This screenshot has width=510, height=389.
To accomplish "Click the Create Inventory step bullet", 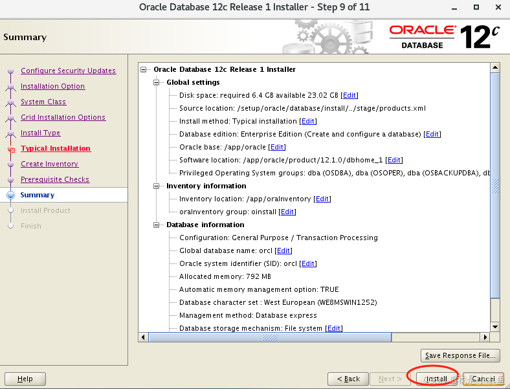I will point(11,164).
